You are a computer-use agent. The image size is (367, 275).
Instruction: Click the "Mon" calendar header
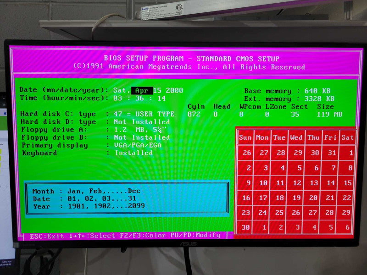(x=262, y=137)
